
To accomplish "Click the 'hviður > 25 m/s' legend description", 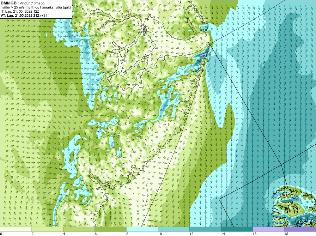I will pyautogui.click(x=36, y=8).
